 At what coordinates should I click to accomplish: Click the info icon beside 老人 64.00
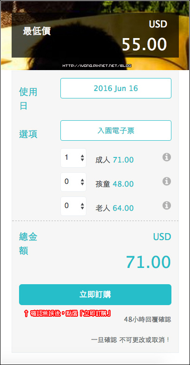coord(166,206)
